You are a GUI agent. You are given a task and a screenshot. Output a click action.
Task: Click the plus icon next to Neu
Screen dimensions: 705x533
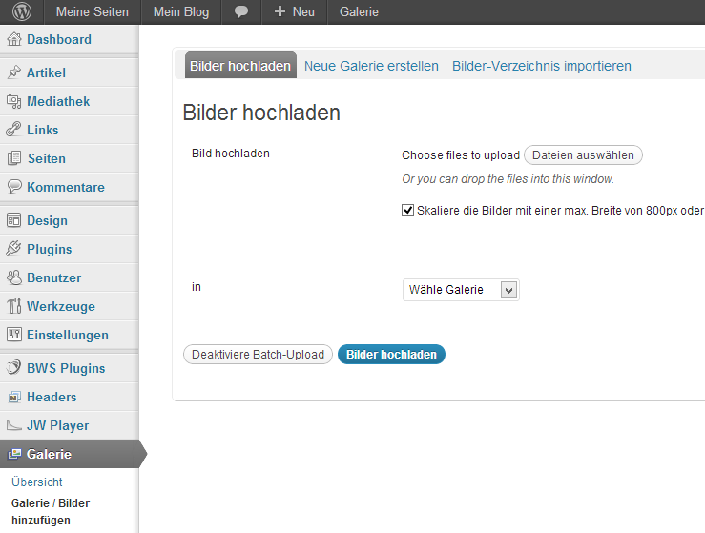(x=280, y=11)
